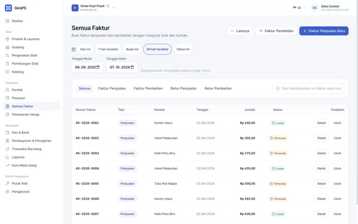Viewport: 358px width, 224px height.
Task: Switch to the Faktur Penjualan tab
Action: [x=112, y=89]
